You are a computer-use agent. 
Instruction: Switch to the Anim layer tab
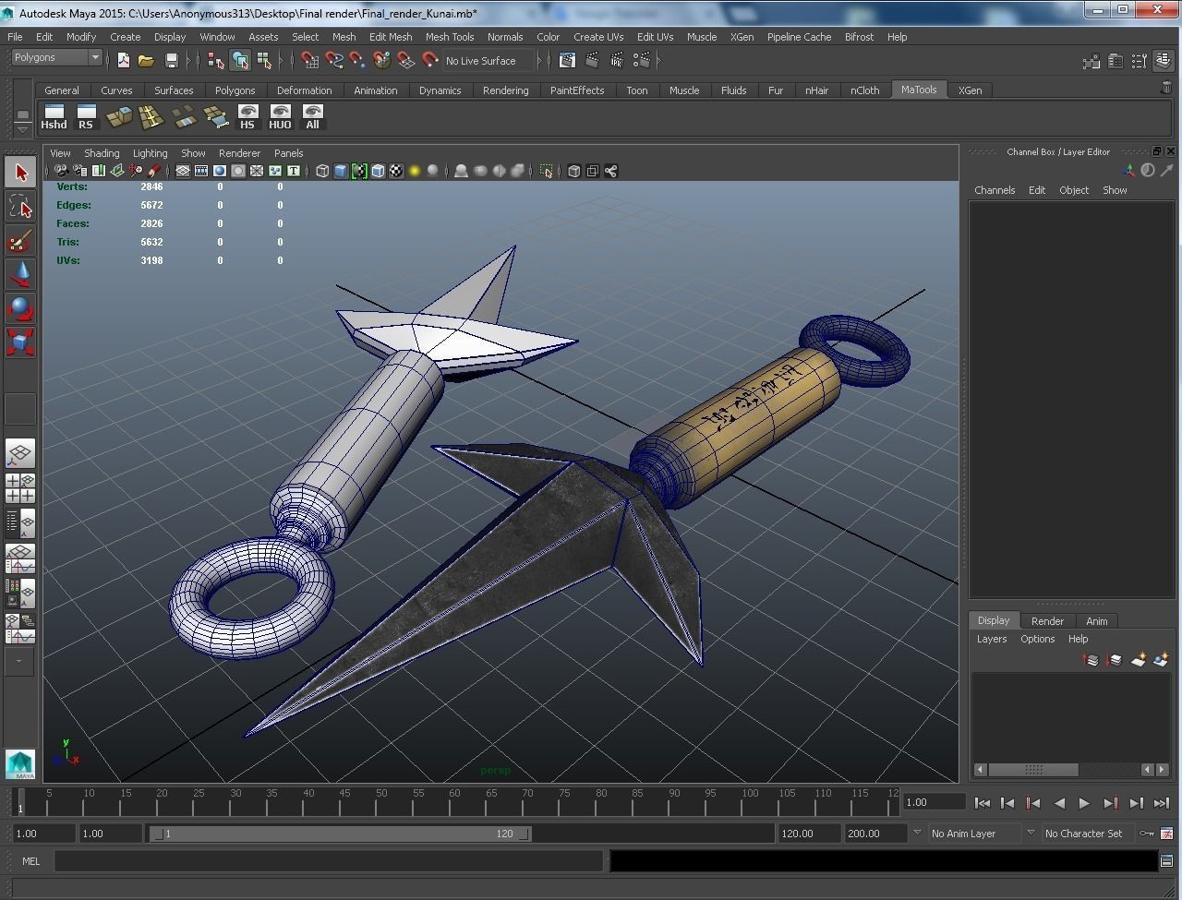click(1097, 621)
